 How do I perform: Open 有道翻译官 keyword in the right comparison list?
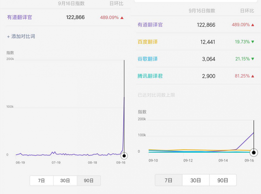pos(150,25)
